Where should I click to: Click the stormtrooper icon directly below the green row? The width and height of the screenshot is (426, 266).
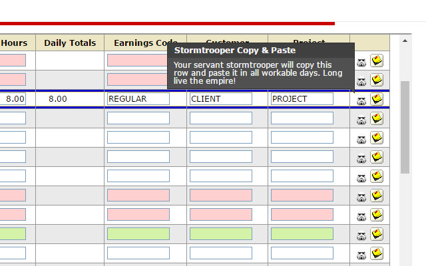tap(361, 255)
